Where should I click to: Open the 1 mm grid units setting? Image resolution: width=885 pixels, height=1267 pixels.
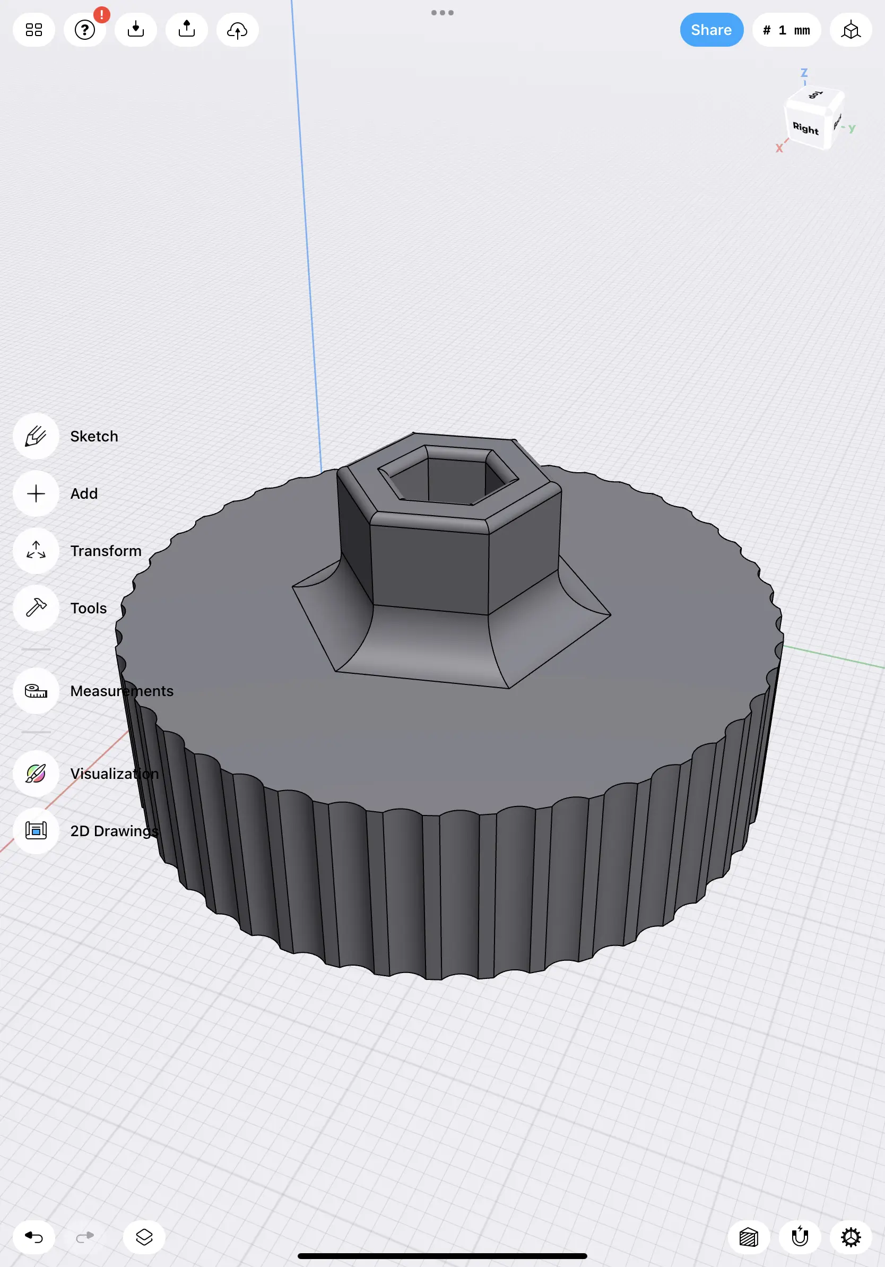pos(786,30)
